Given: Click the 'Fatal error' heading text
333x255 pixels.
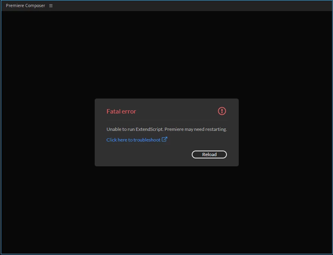Looking at the screenshot, I should 121,112.
